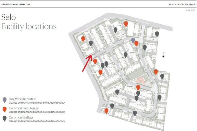
Task: Select the westernmost orange bike storage pin
Action: point(83,39)
